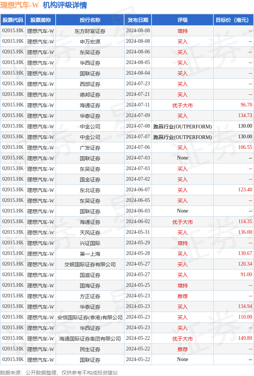Click the date 2024-05-31
254x376 pixels.
click(x=138, y=232)
